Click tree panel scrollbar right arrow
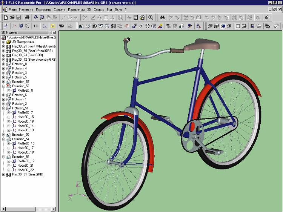This screenshot has height=212, width=283. tap(54, 209)
